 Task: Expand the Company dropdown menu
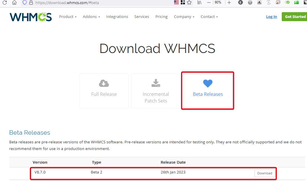pos(184,17)
